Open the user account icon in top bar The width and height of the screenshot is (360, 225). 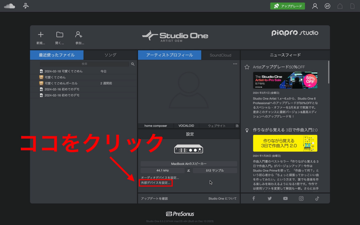click(x=315, y=6)
